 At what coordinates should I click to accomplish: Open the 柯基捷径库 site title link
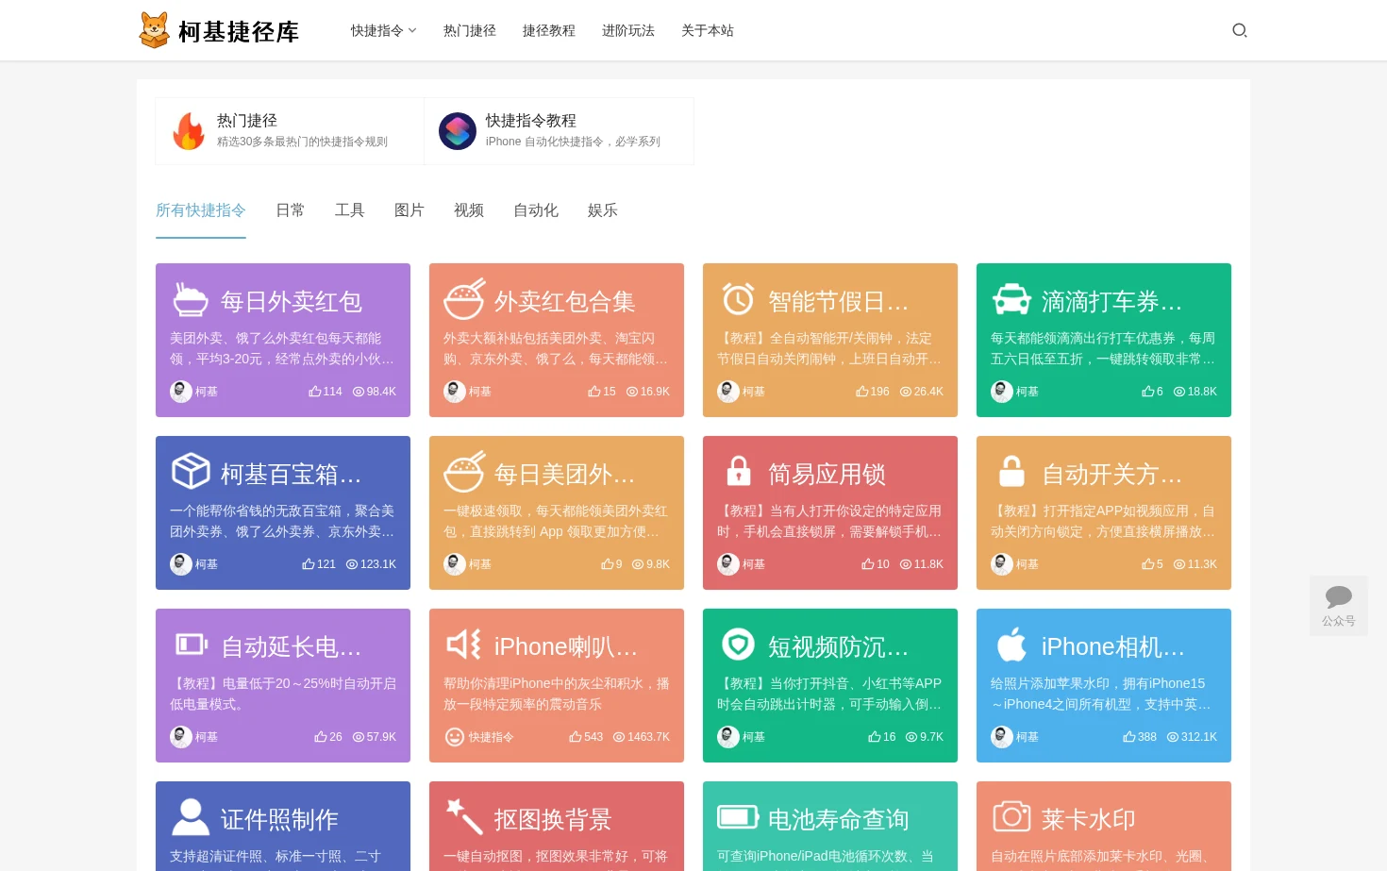[x=239, y=32]
